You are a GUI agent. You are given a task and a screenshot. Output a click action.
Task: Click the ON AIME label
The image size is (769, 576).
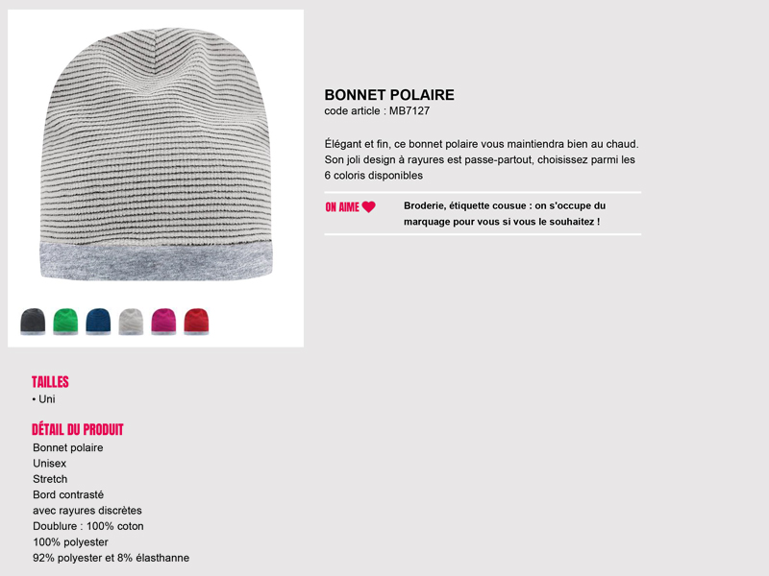pos(342,207)
